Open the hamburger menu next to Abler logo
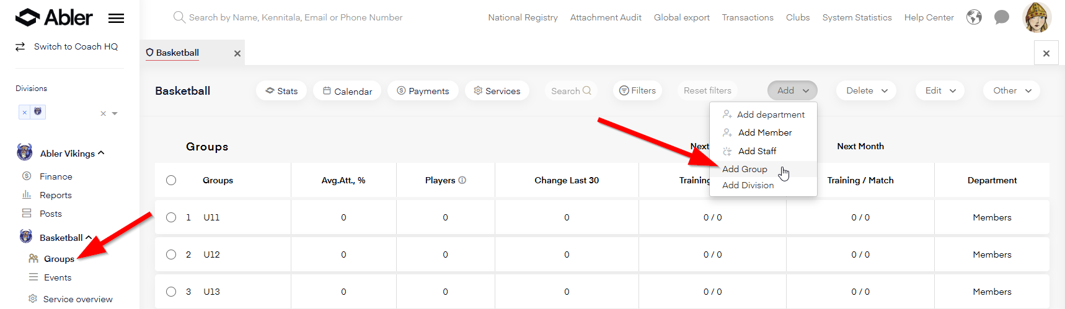Viewport: 1065px width, 309px height. coord(116,19)
